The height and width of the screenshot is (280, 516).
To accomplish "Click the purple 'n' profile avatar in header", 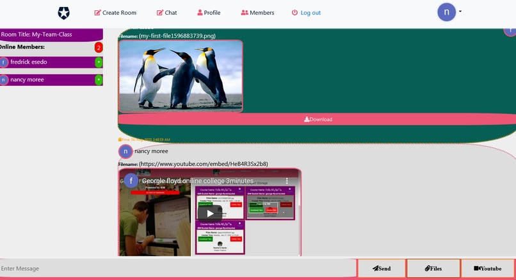I will point(446,12).
